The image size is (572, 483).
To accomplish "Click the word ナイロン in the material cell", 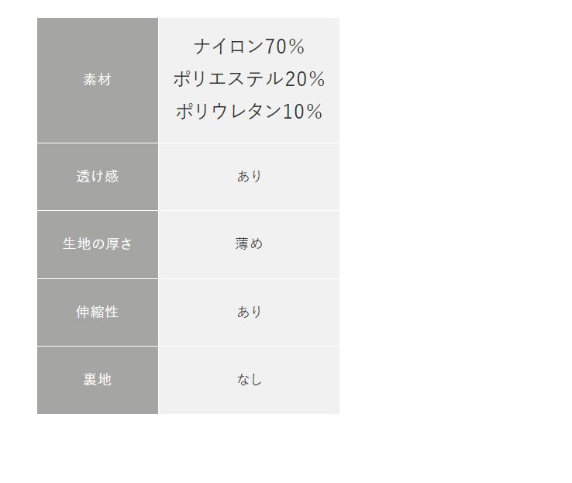I will click(229, 47).
